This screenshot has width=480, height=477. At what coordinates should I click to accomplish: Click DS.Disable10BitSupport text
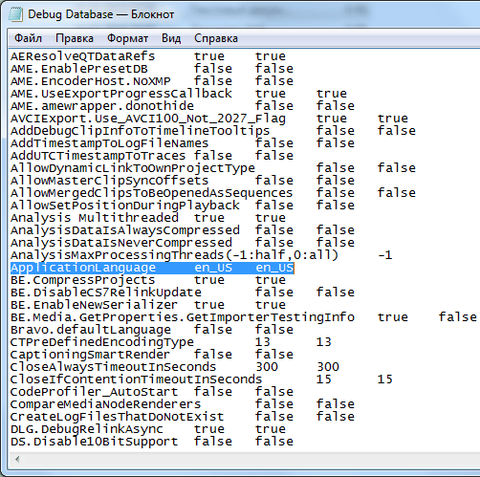pos(94,442)
